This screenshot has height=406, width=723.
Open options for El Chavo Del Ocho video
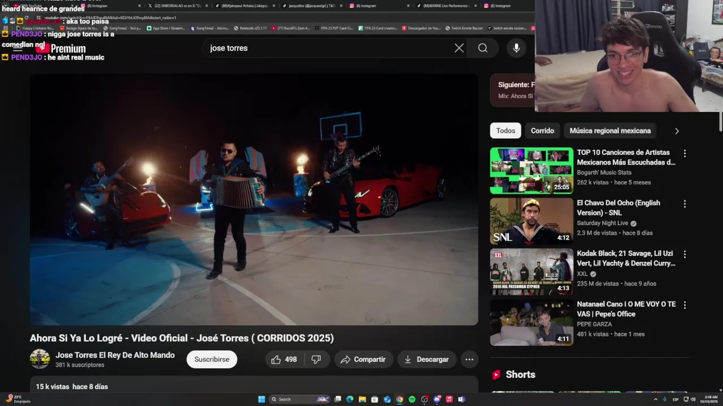pyautogui.click(x=685, y=204)
